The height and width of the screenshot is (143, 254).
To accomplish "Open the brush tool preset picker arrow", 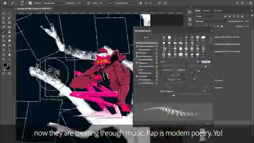I will click(16, 3).
